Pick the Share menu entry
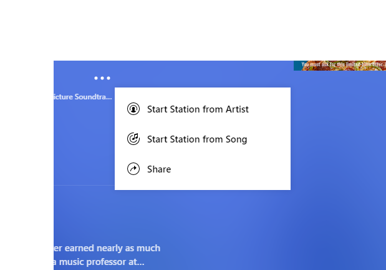This screenshot has height=270, width=386. coord(158,169)
